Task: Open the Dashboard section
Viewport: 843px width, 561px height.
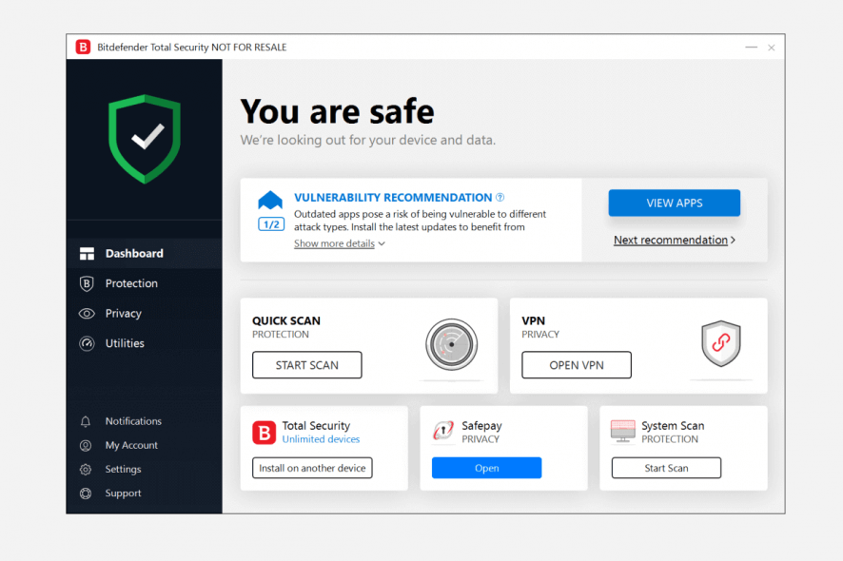Action: [144, 254]
